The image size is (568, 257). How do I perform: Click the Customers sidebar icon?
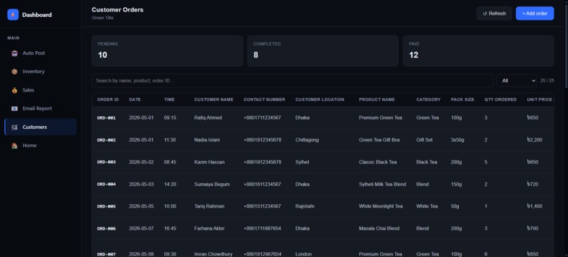tap(15, 127)
